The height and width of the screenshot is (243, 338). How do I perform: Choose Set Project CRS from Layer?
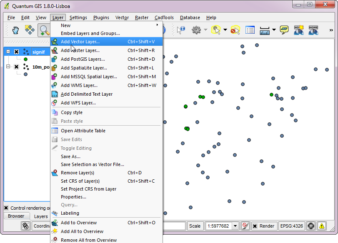(107, 189)
